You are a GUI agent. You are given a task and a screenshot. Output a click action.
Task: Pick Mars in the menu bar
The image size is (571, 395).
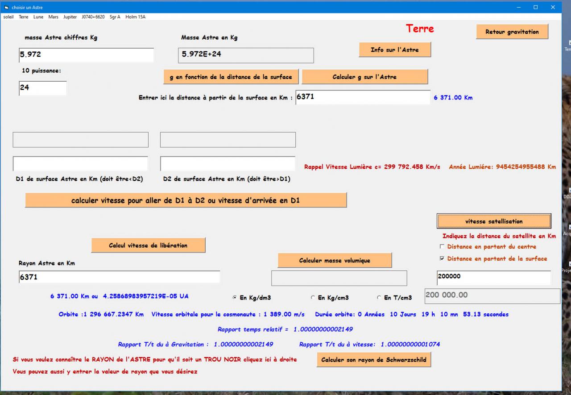pos(54,17)
